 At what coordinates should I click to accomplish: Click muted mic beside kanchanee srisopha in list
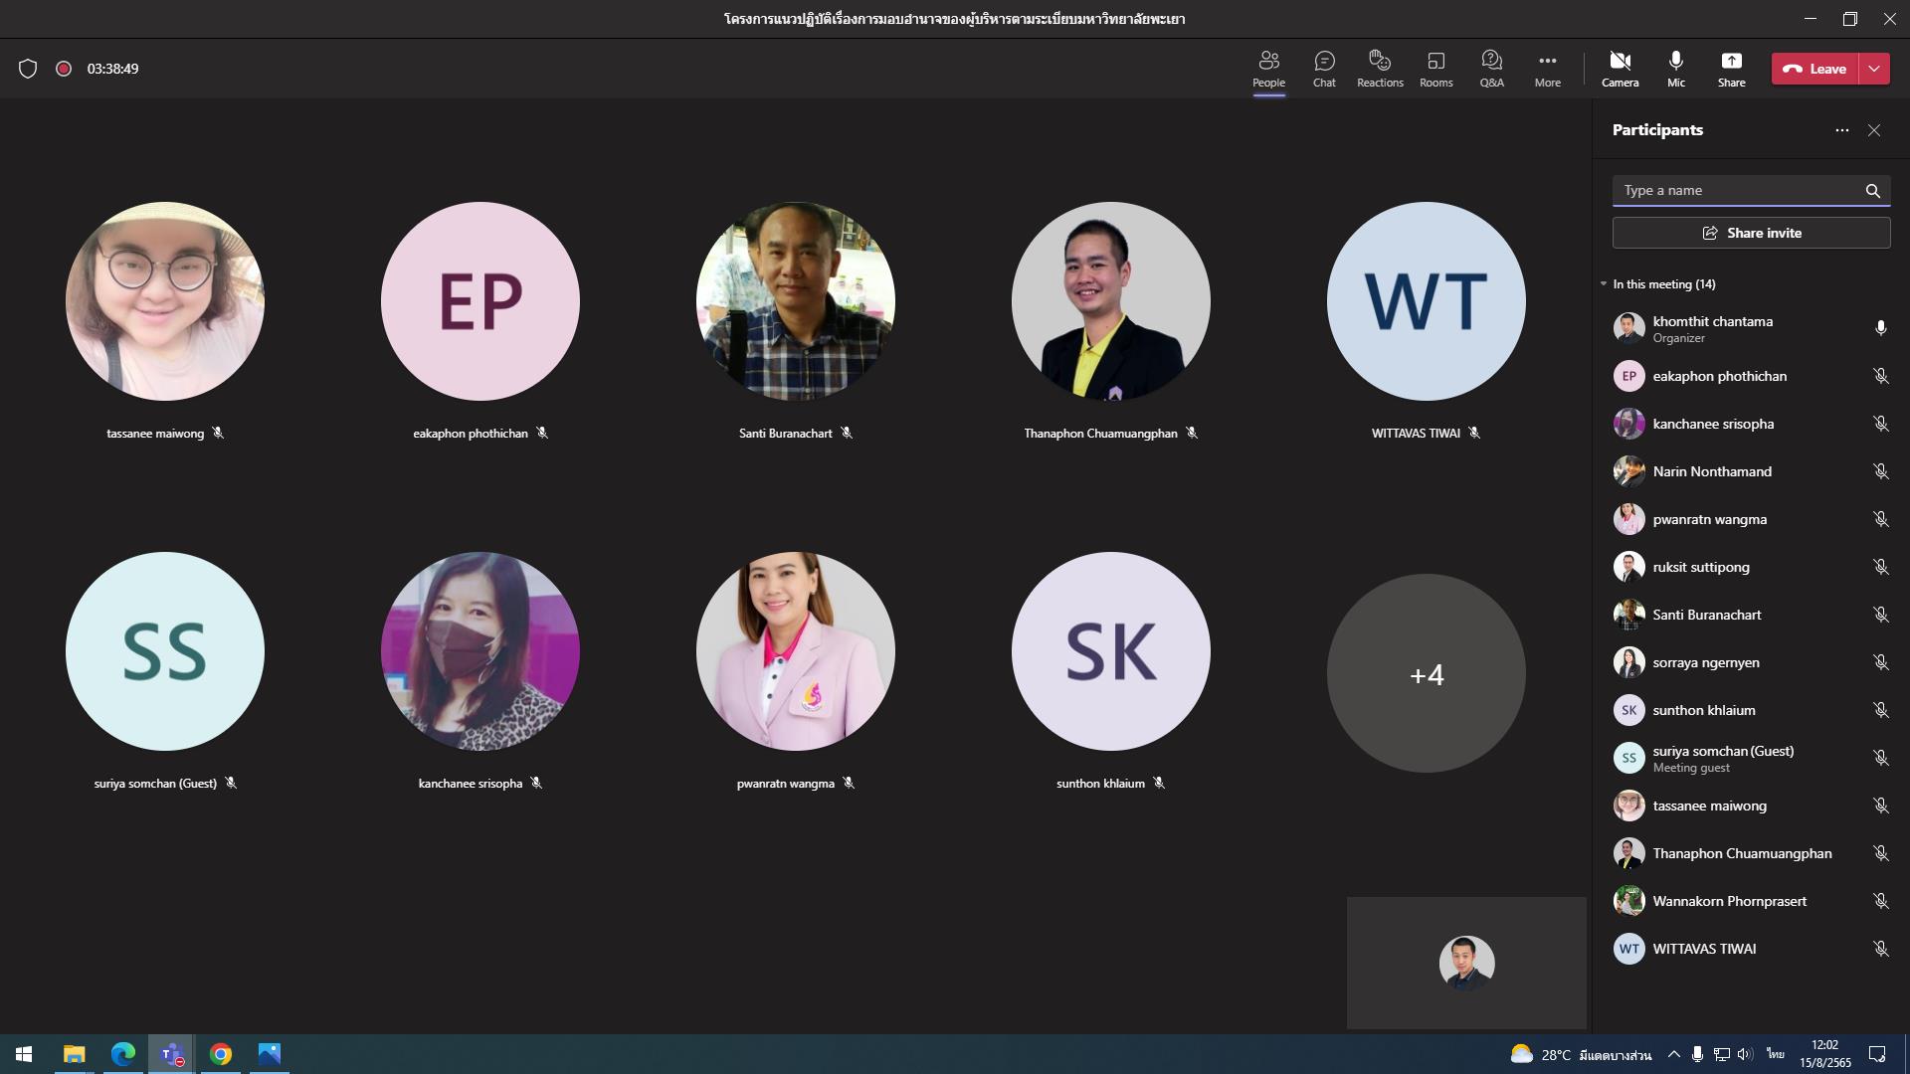(1880, 424)
